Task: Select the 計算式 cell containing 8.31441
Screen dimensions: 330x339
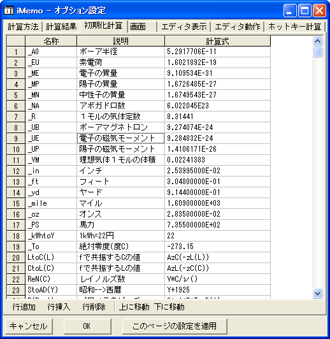Action: click(x=217, y=117)
